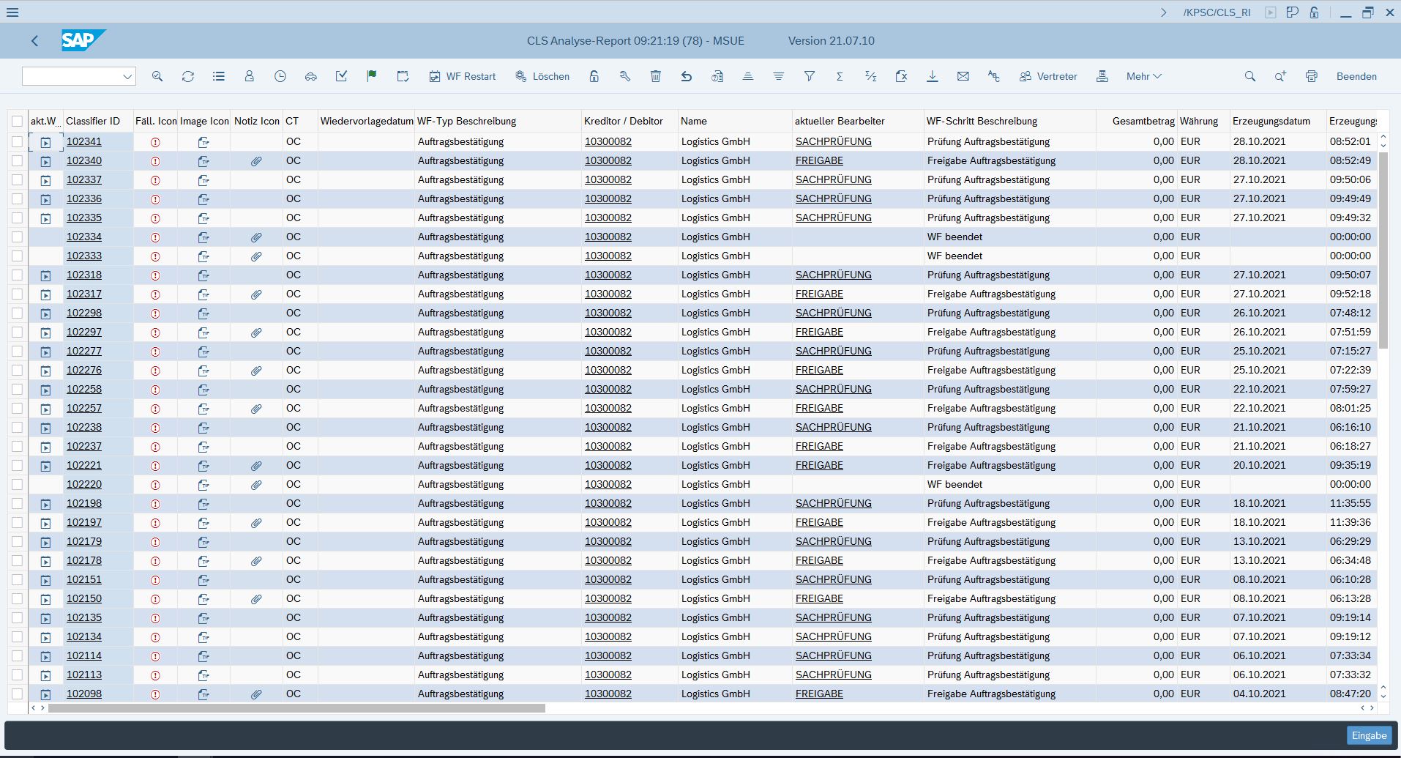Viewport: 1401px width, 758px height.
Task: Click the Beenden button
Action: pyautogui.click(x=1356, y=76)
